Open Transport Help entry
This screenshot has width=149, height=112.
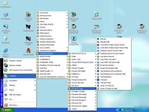(x=114, y=83)
